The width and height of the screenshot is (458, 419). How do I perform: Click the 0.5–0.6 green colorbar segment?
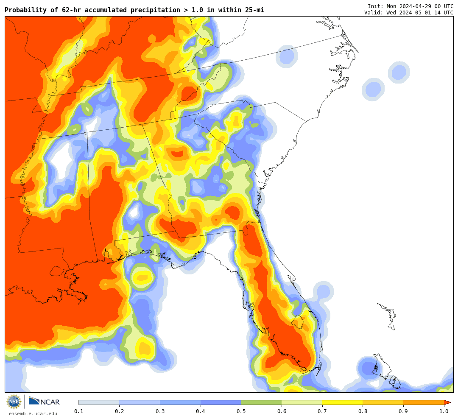[261, 402]
